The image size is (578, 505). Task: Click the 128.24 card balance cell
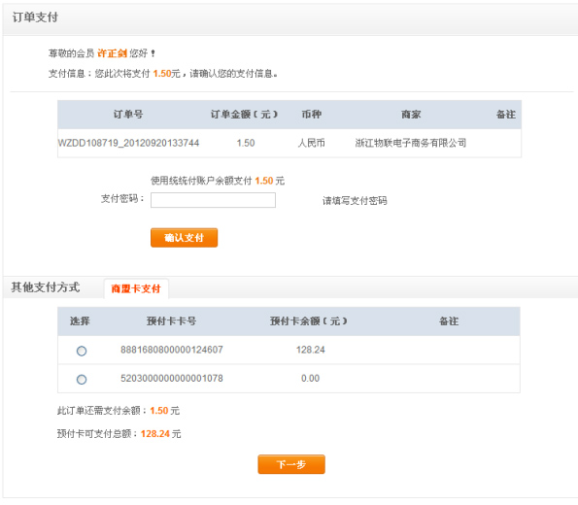[311, 350]
